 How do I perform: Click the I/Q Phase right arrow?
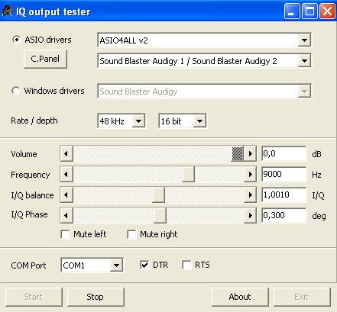[250, 216]
